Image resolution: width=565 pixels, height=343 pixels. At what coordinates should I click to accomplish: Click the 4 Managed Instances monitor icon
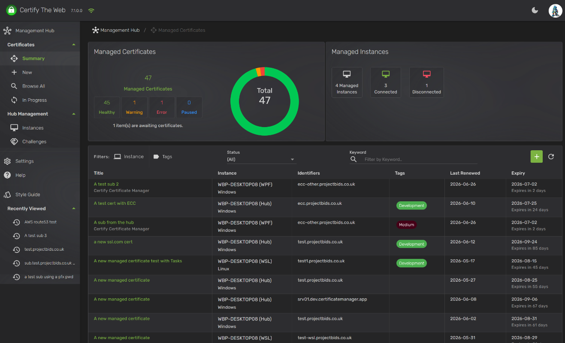point(347,74)
